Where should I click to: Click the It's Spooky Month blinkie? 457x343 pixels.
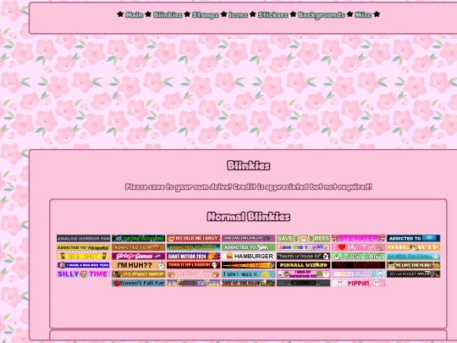pyautogui.click(x=139, y=274)
